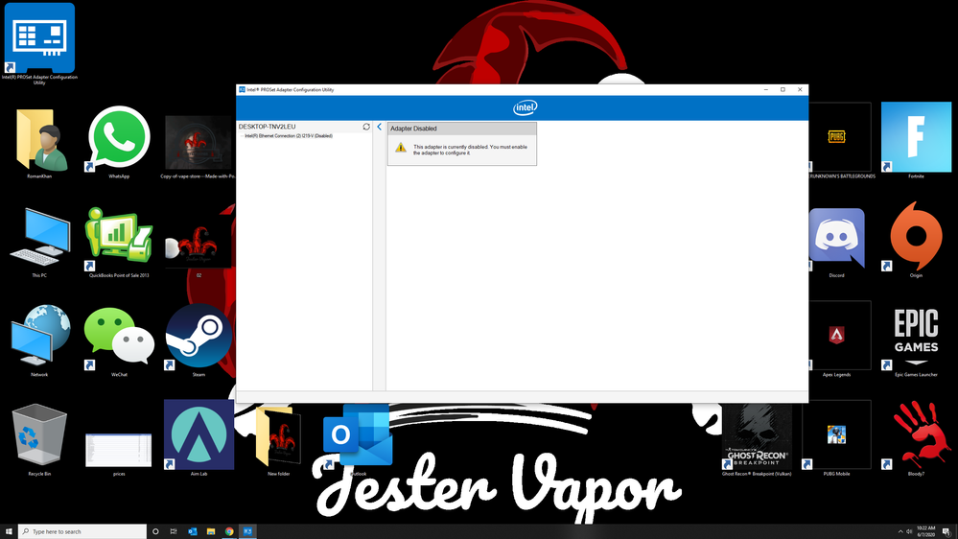Viewport: 958px width, 539px height.
Task: Select the PUBG Mobile desktop shortcut
Action: [x=836, y=439]
